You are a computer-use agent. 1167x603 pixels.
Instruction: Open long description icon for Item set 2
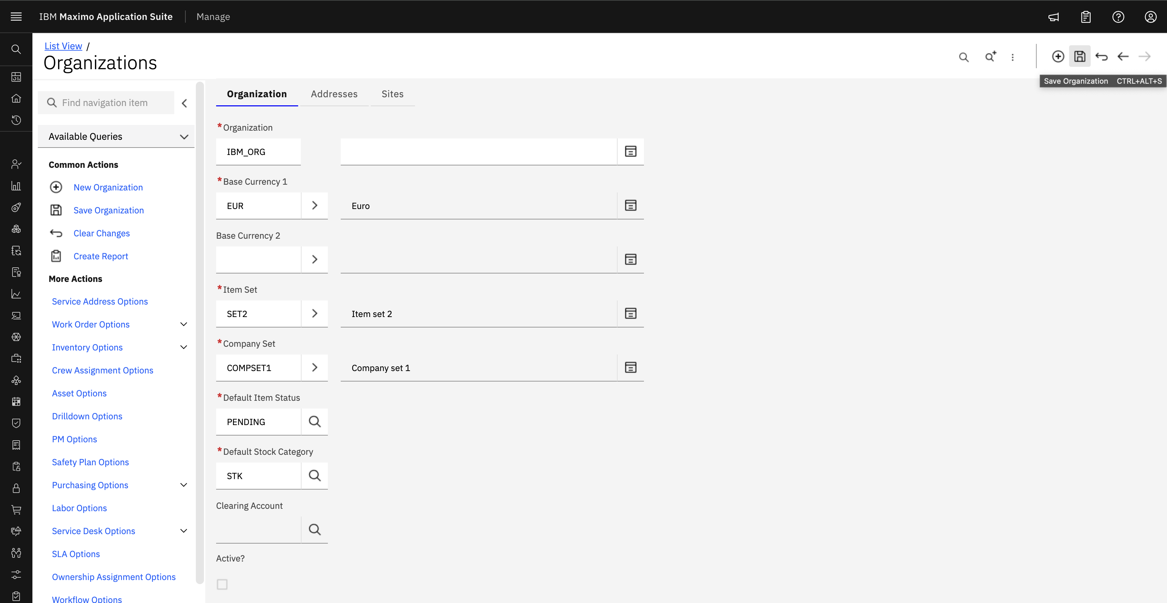[x=631, y=314]
